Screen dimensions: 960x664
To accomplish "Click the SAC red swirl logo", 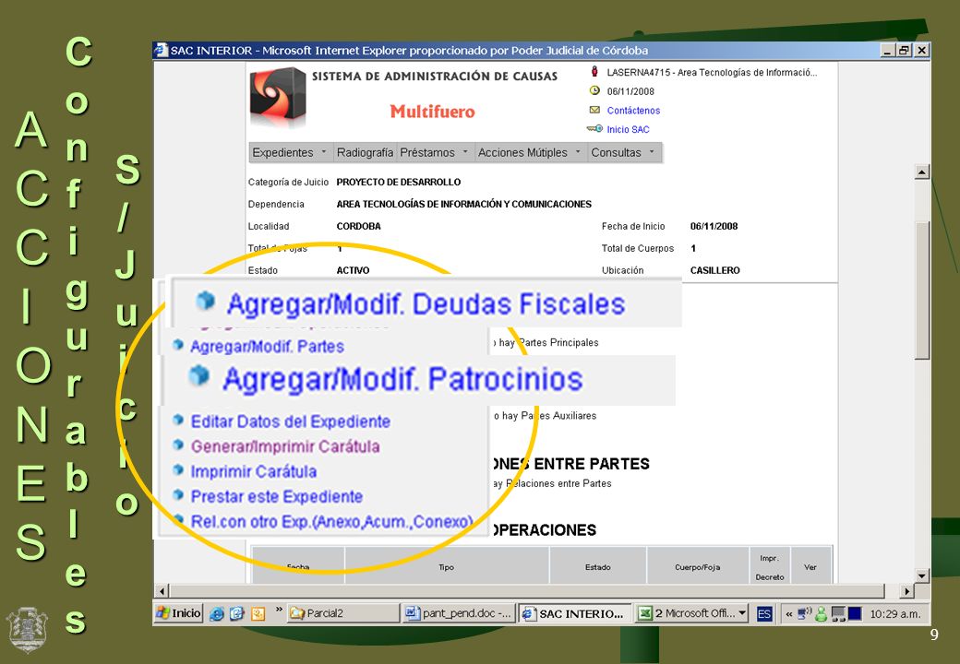I will 277,97.
